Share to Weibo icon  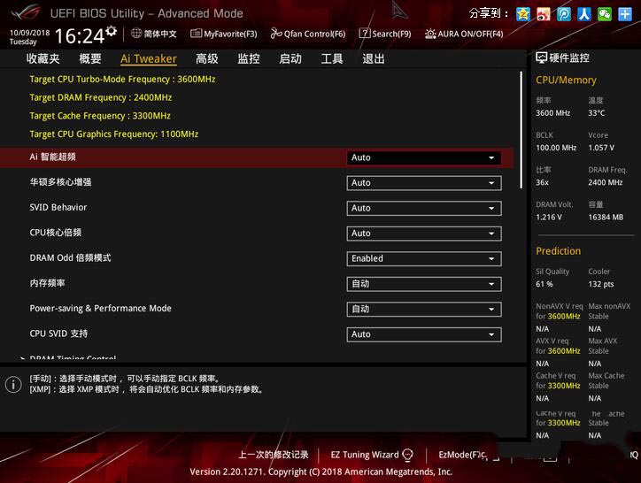tap(544, 14)
